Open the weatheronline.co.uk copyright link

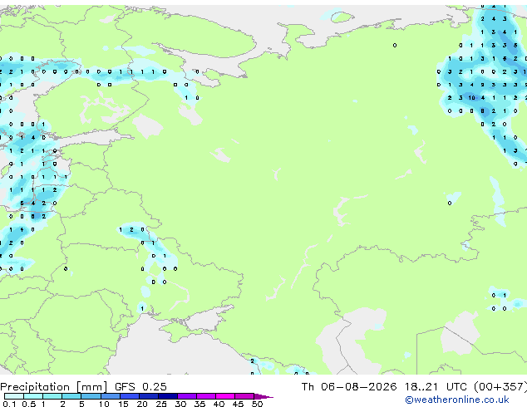(456, 400)
